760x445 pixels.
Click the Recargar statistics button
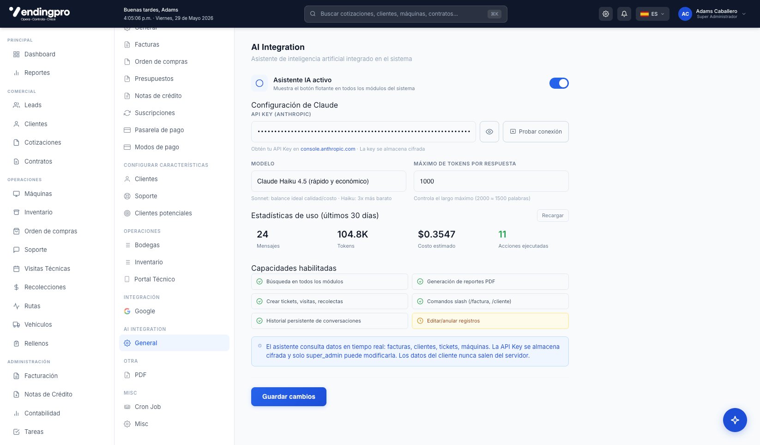pos(553,216)
